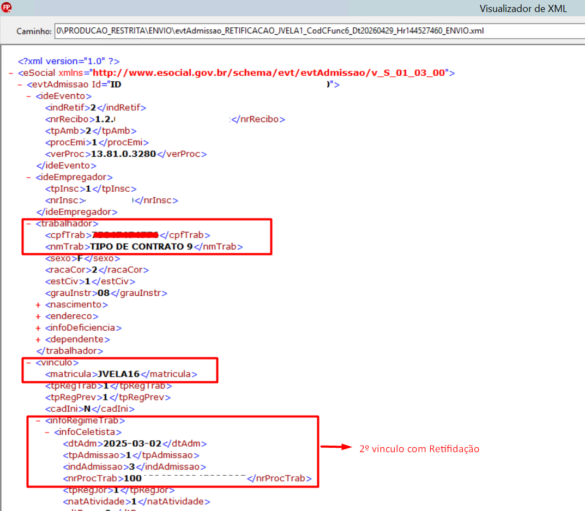
Task: Expand the dependente node
Action: 38,339
